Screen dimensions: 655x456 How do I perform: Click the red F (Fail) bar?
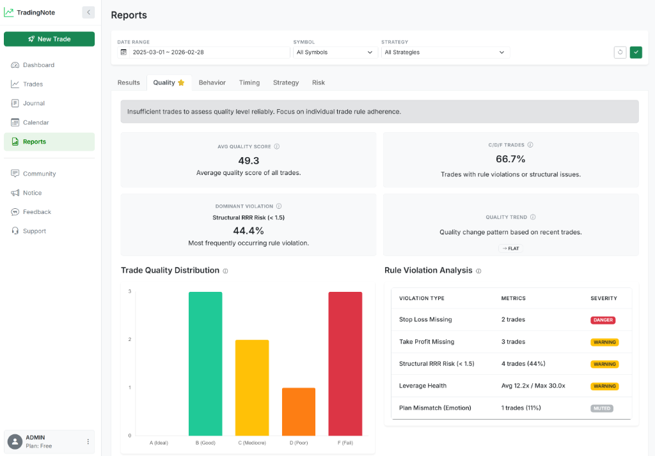(345, 364)
